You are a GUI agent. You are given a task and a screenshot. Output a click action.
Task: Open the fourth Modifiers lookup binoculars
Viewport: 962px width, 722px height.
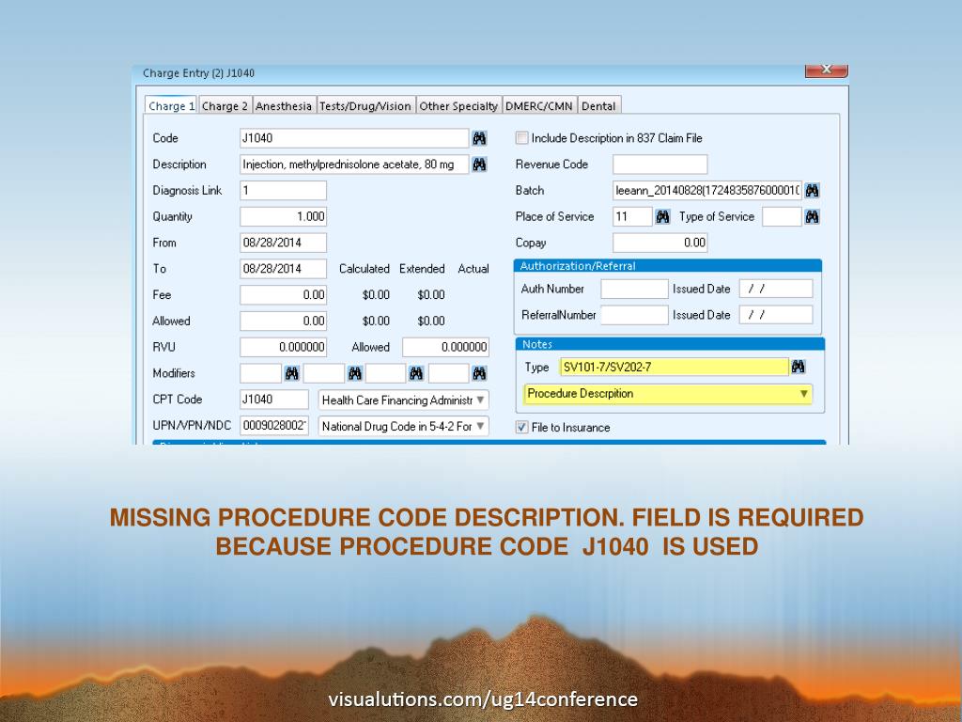[480, 372]
